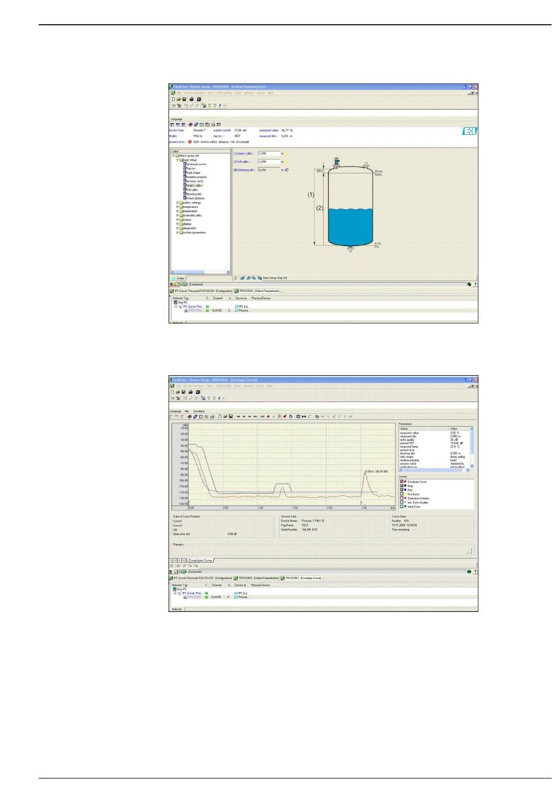
Task: Click the tree panel horizontal scrollbar
Action: pyautogui.click(x=200, y=272)
